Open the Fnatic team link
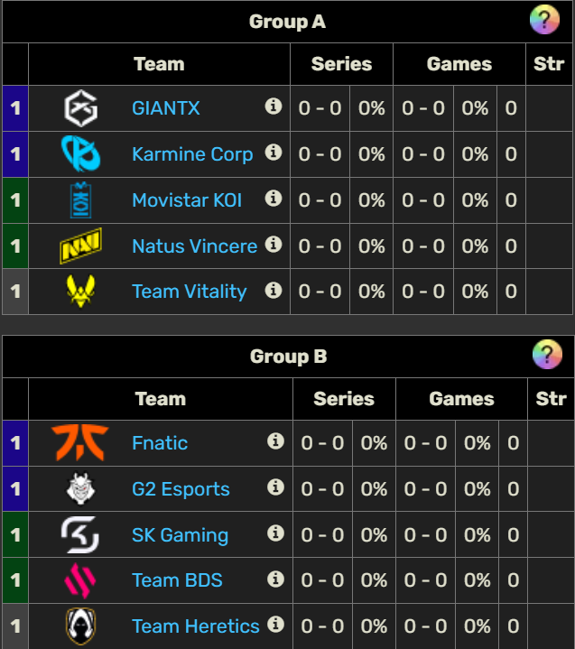The image size is (575, 649). coord(160,443)
